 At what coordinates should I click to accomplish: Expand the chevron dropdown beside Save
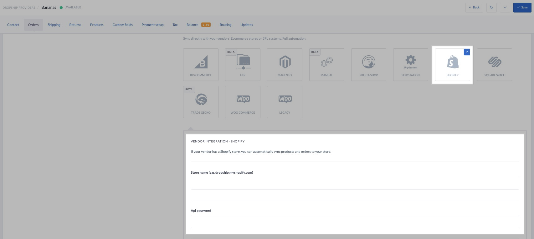[x=505, y=7]
